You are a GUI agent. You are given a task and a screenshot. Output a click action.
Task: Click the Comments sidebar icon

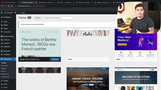point(2,32)
